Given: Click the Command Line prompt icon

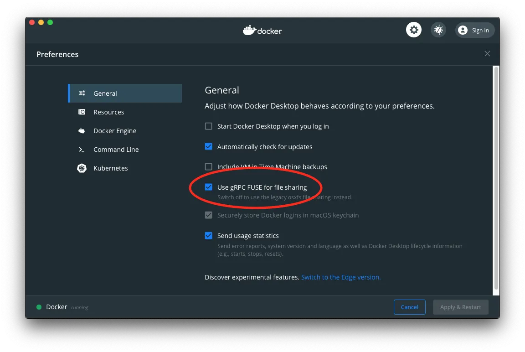Looking at the screenshot, I should click(x=82, y=150).
